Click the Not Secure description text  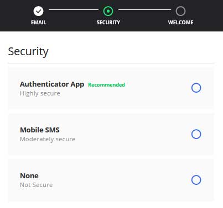pyautogui.click(x=36, y=185)
